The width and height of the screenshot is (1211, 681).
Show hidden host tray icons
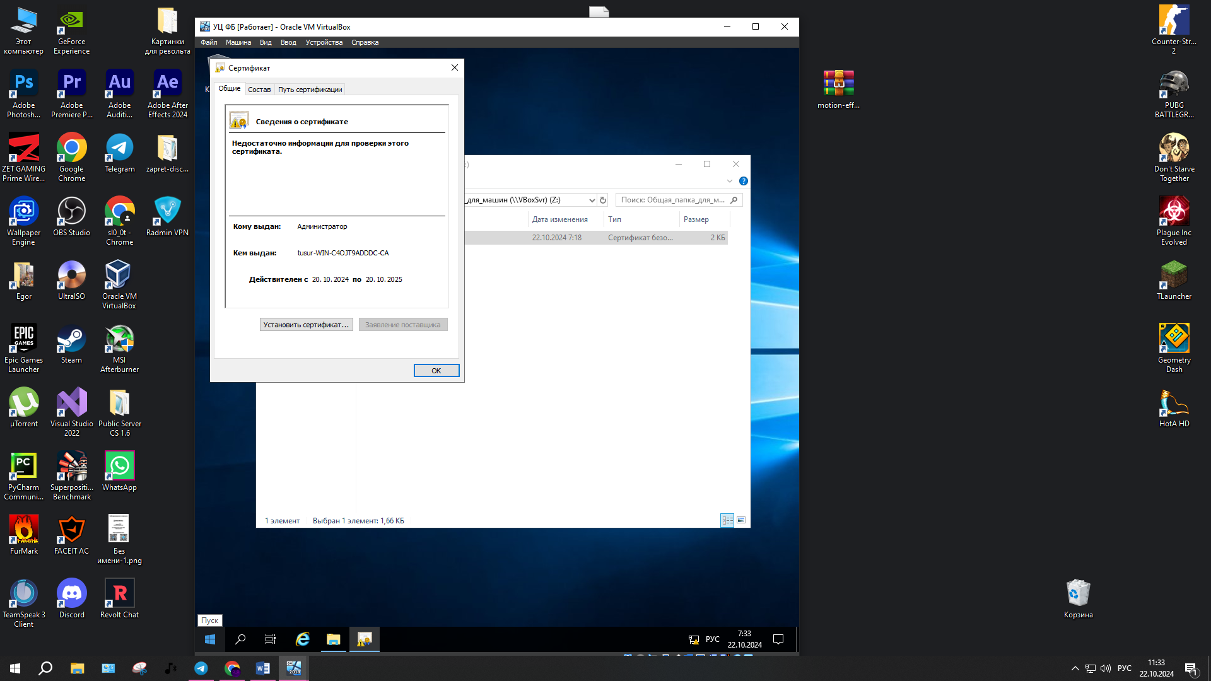(1075, 668)
